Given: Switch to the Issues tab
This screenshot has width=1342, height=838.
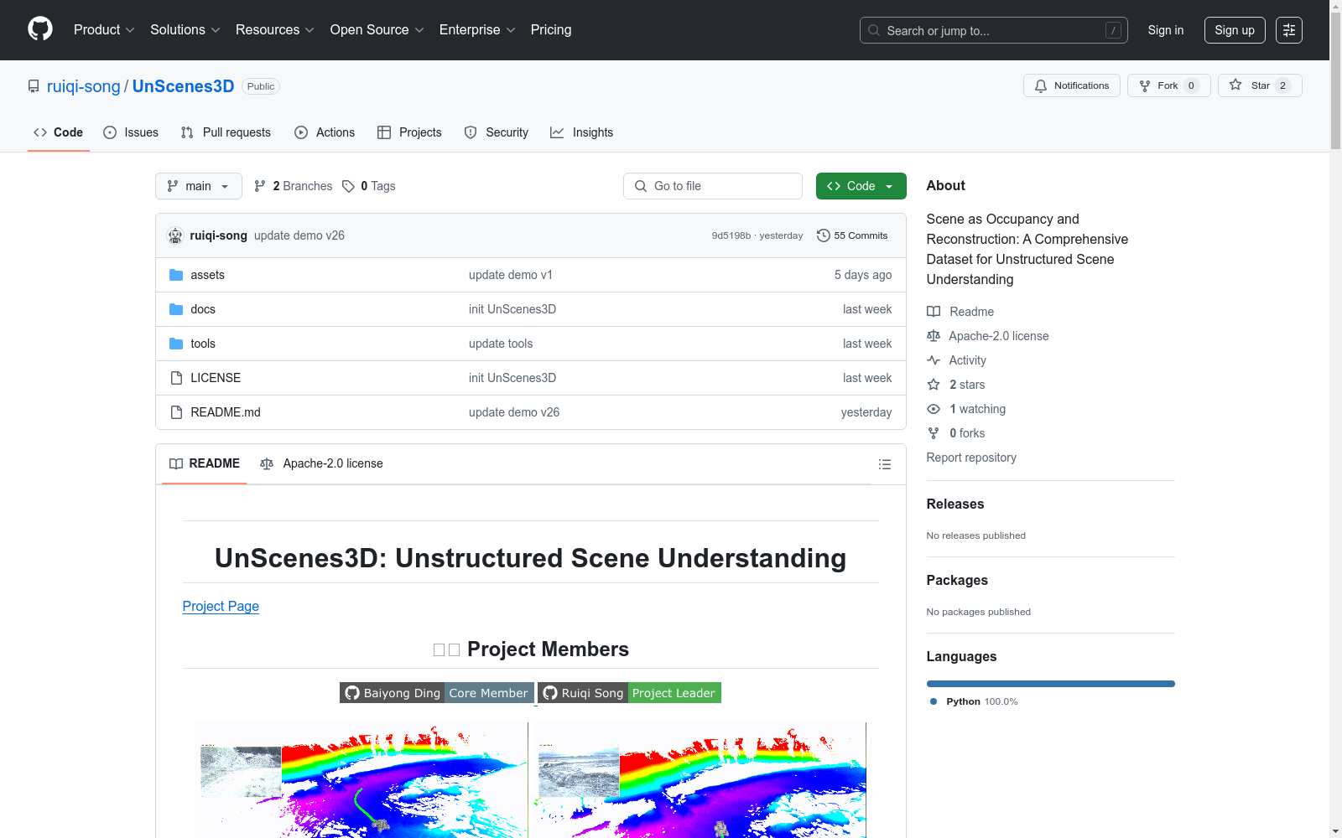Looking at the screenshot, I should pyautogui.click(x=131, y=132).
